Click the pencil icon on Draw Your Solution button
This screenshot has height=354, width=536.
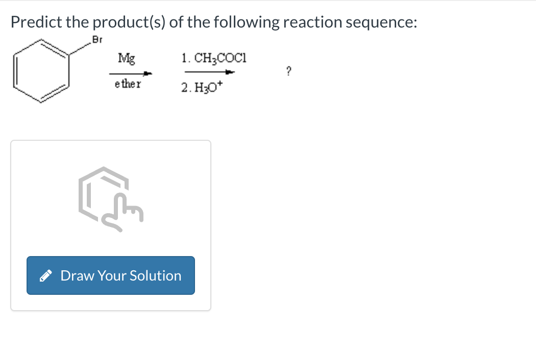[46, 275]
